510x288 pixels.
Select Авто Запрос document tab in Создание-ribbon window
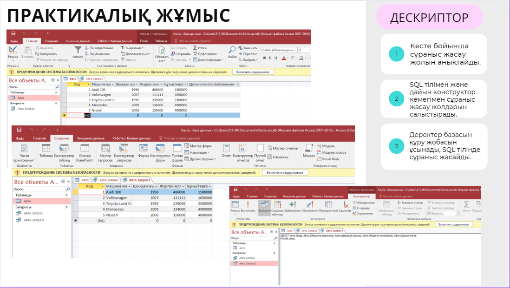point(106,180)
